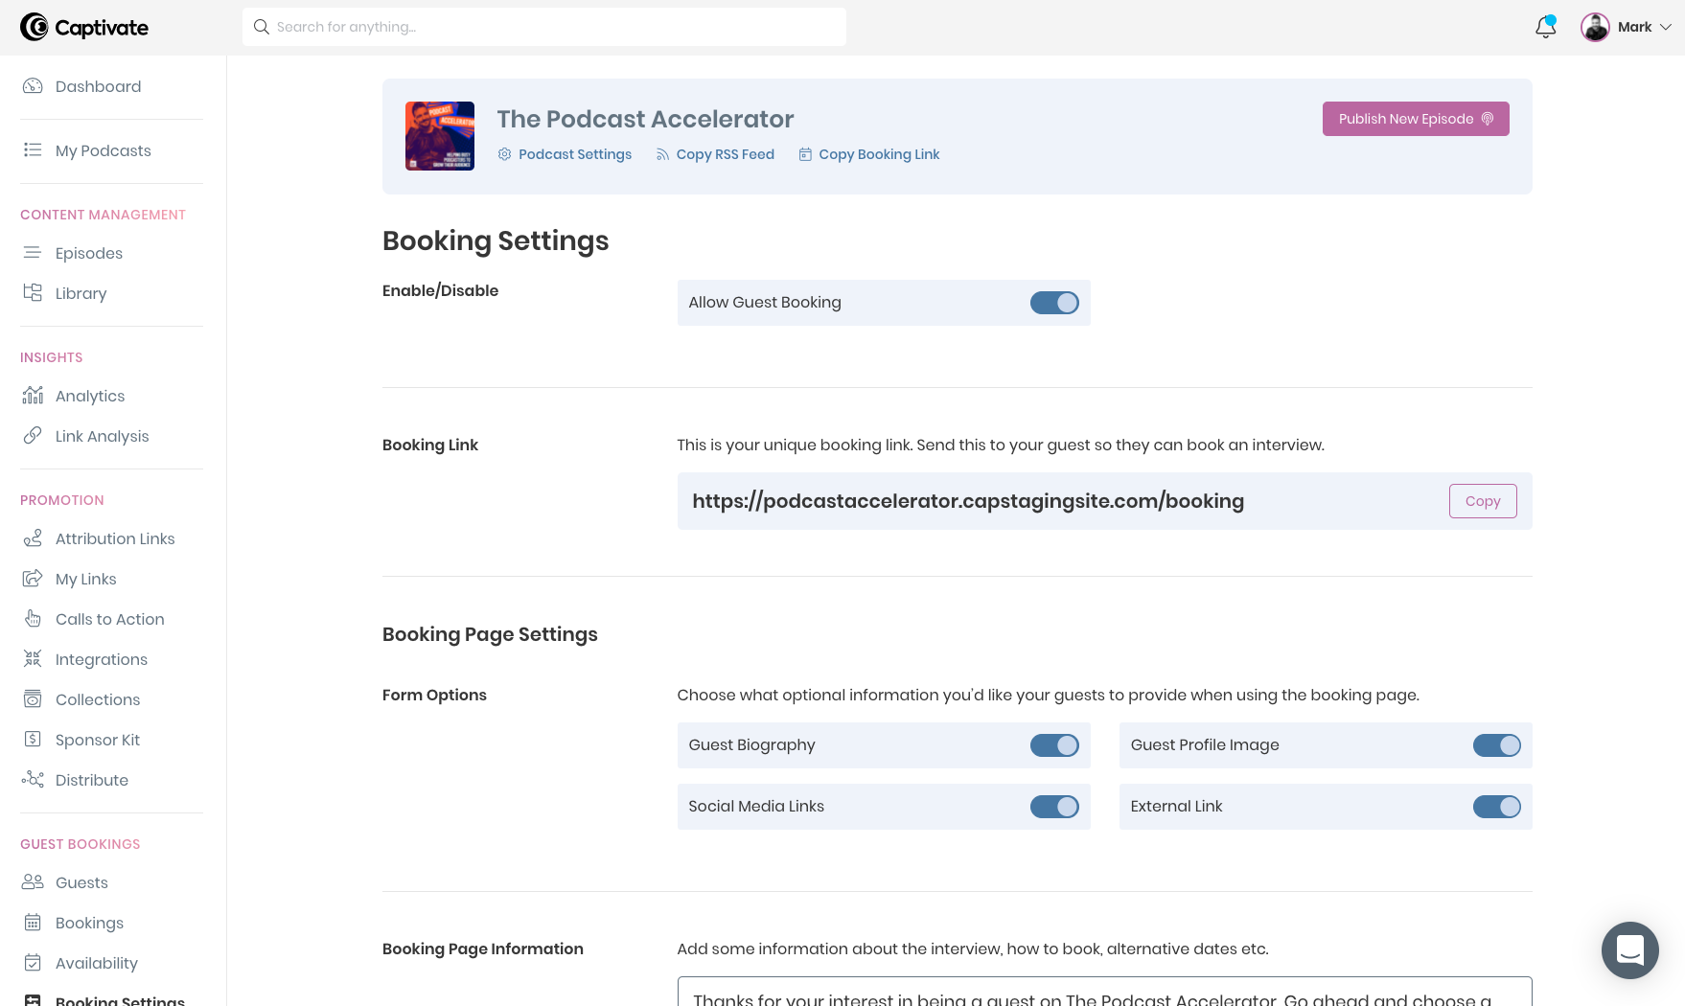Click the Publish New Episode button
The height and width of the screenshot is (1006, 1685).
(1415, 118)
